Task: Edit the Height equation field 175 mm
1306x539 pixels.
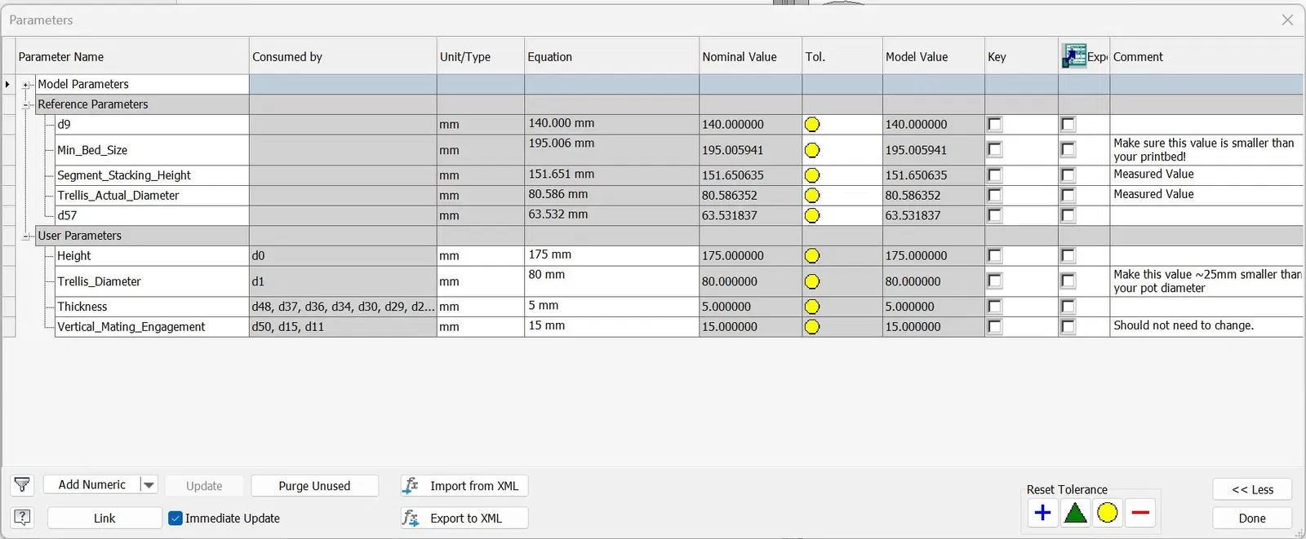Action: pyautogui.click(x=611, y=255)
